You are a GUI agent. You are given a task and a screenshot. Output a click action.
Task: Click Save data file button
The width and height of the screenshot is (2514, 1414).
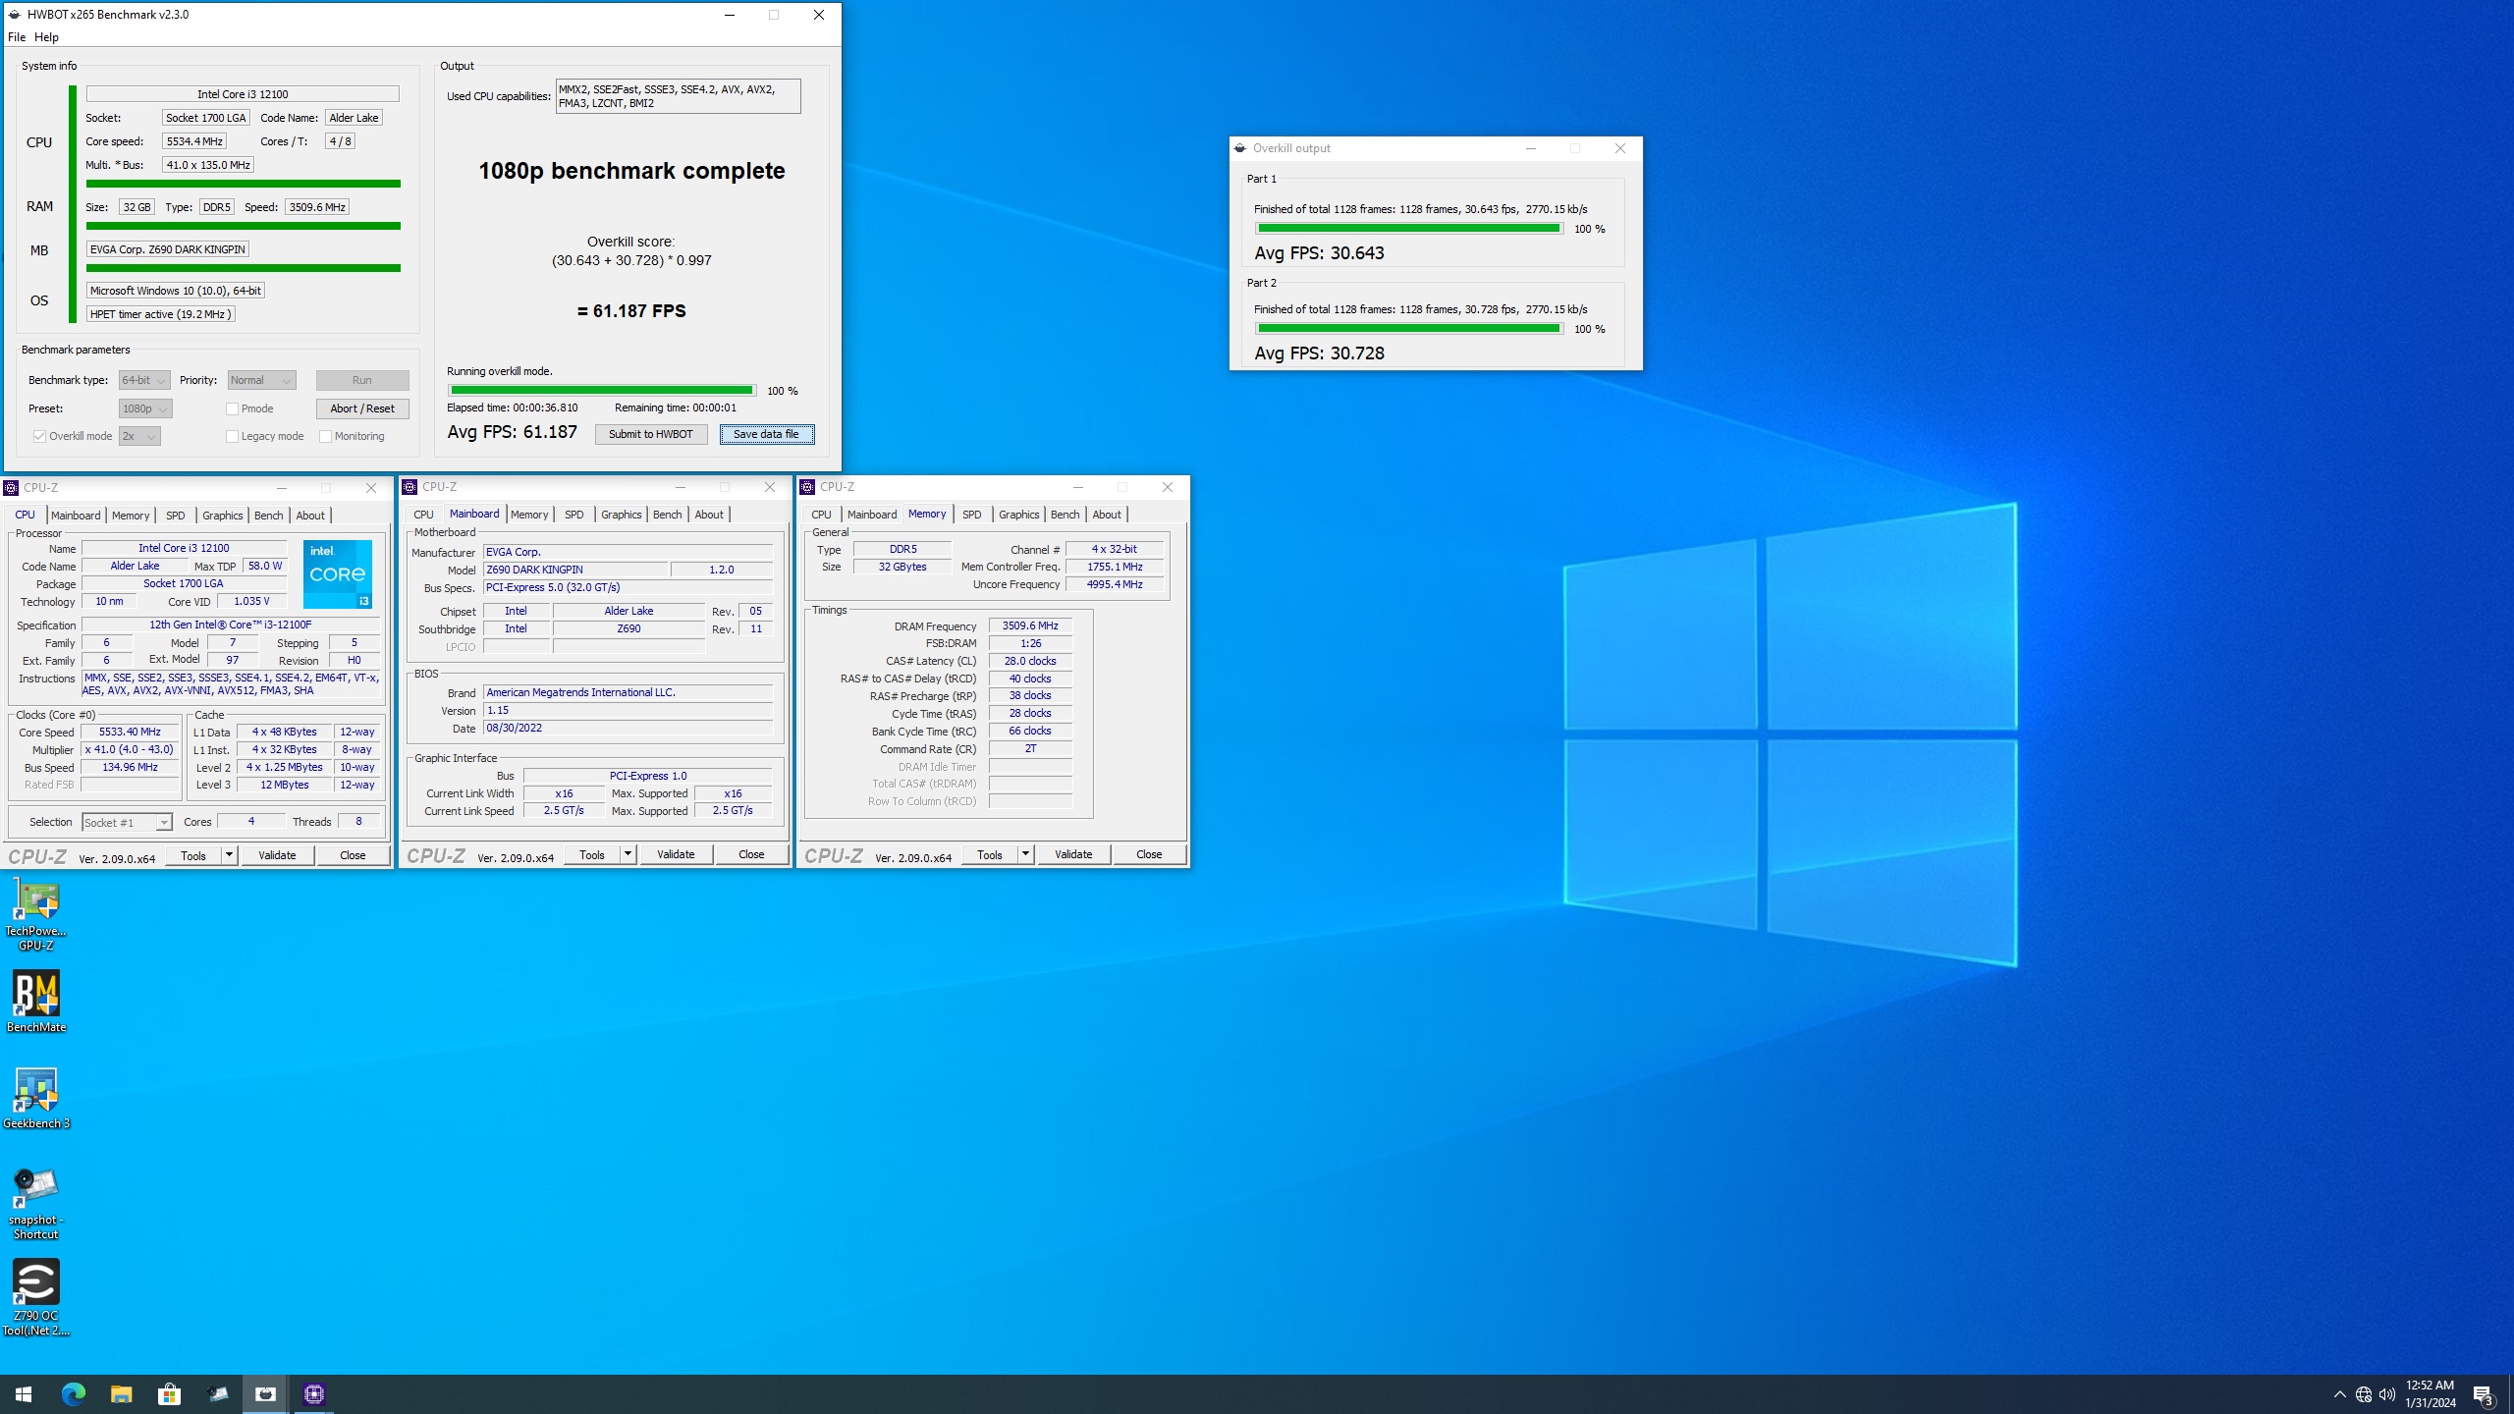[766, 434]
